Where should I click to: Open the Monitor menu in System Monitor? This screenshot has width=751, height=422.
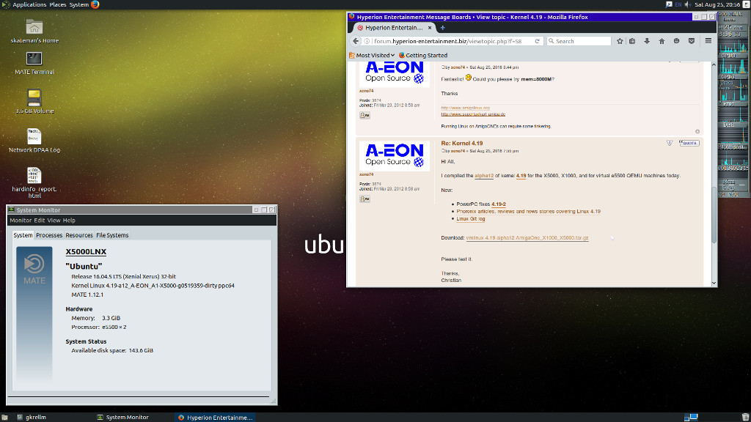(x=21, y=221)
